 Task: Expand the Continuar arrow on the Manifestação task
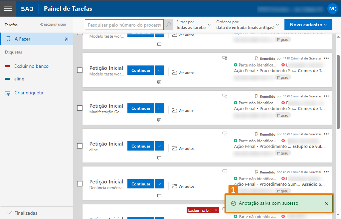pos(159,108)
